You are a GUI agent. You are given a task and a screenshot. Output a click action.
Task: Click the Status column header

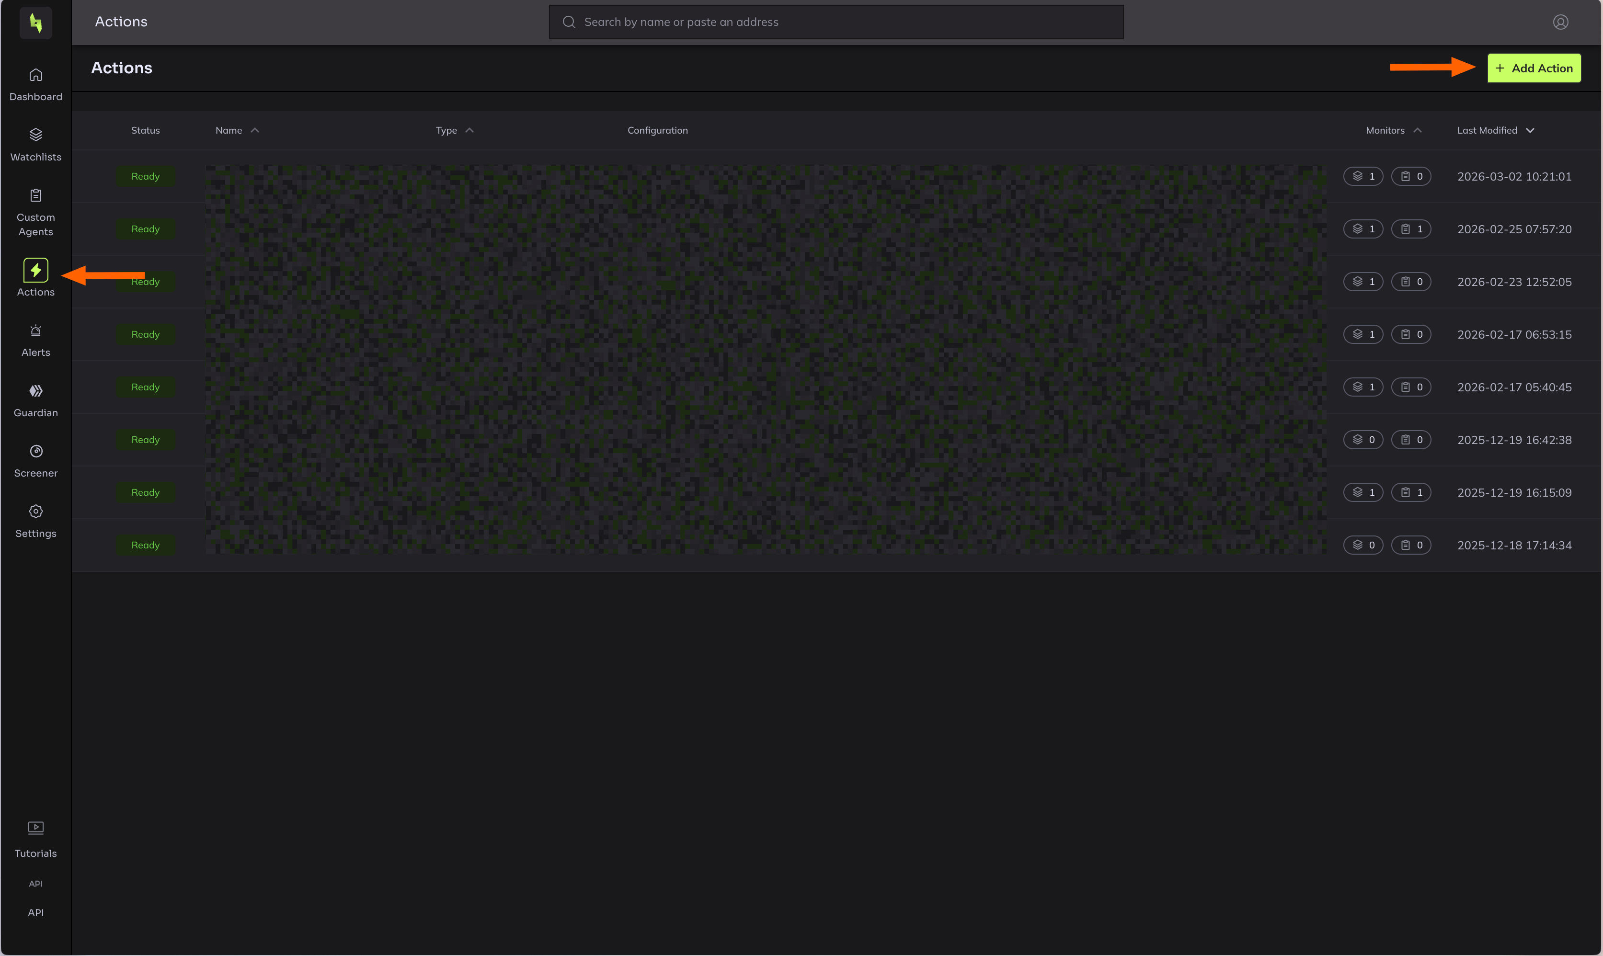[145, 130]
